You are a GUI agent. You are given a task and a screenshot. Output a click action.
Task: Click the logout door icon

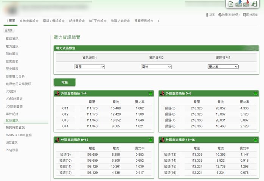tap(254, 4)
